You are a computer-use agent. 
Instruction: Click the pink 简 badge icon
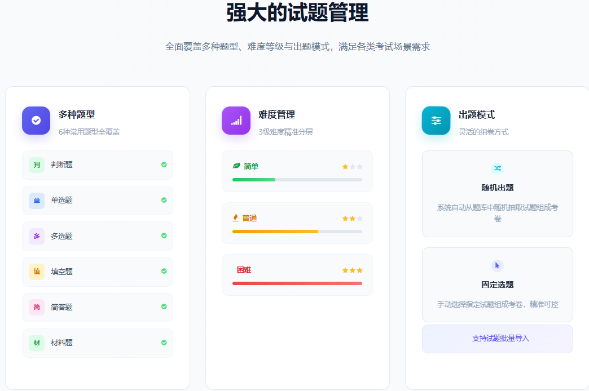coord(37,307)
